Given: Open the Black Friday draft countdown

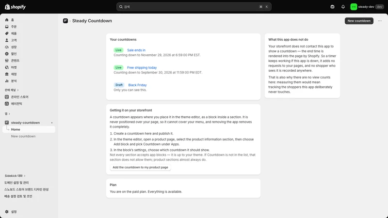Looking at the screenshot, I should (137, 85).
